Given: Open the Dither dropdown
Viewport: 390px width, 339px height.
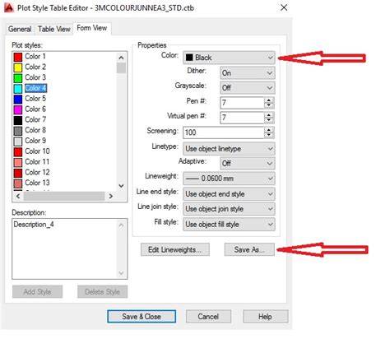Looking at the screenshot, I should click(248, 73).
